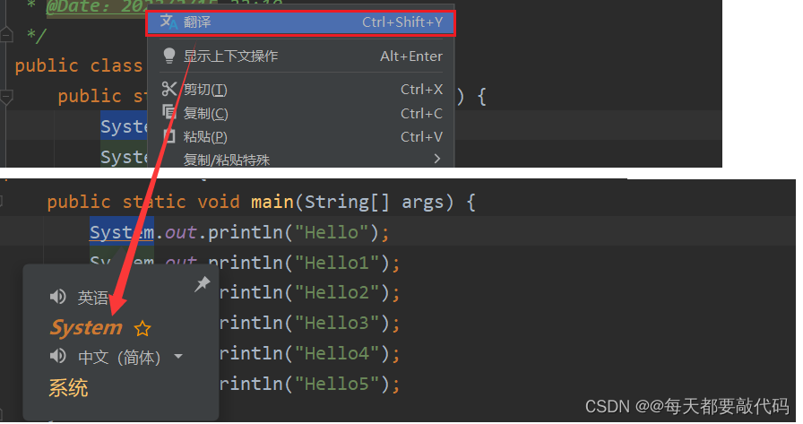Play Chinese pronunciation speaker icon beside 中文
803x424 pixels.
pyautogui.click(x=58, y=356)
